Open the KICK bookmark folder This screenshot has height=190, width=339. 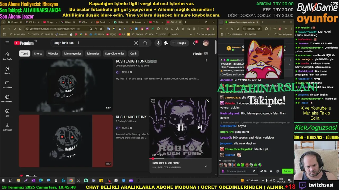click(149, 34)
